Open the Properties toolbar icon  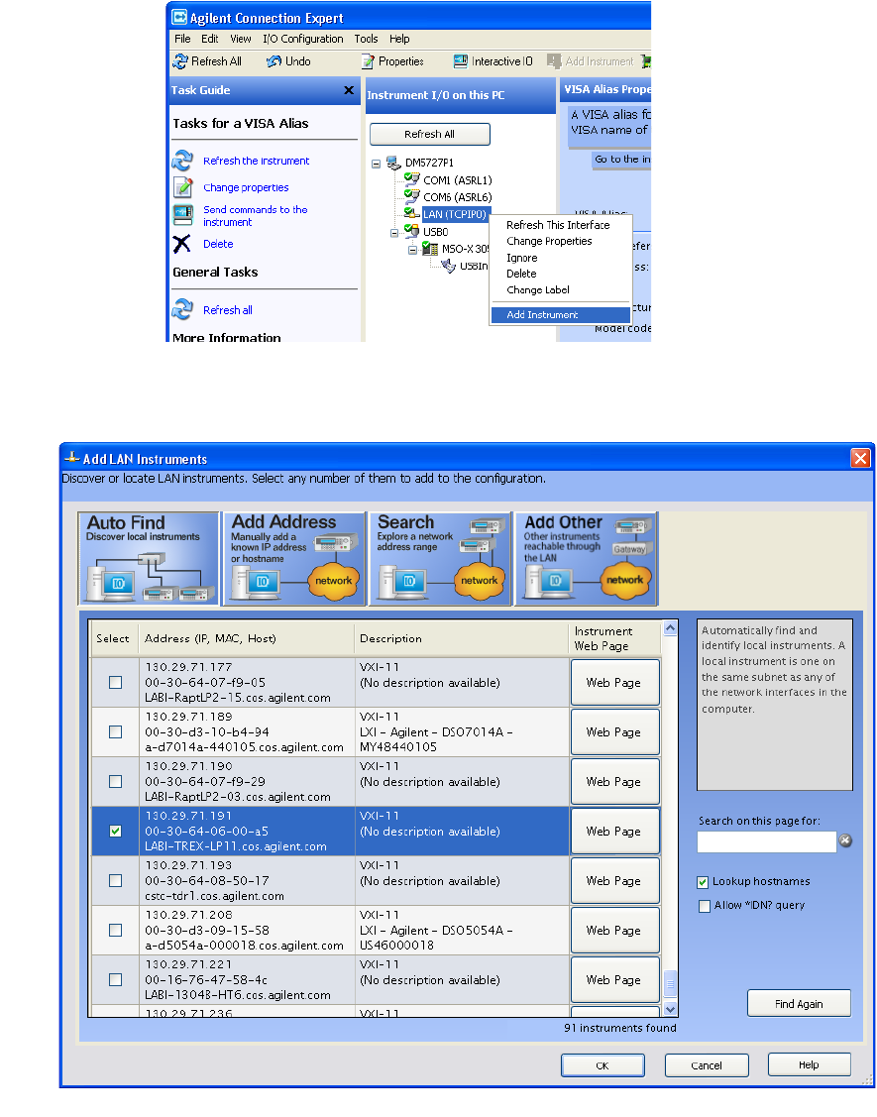[368, 62]
